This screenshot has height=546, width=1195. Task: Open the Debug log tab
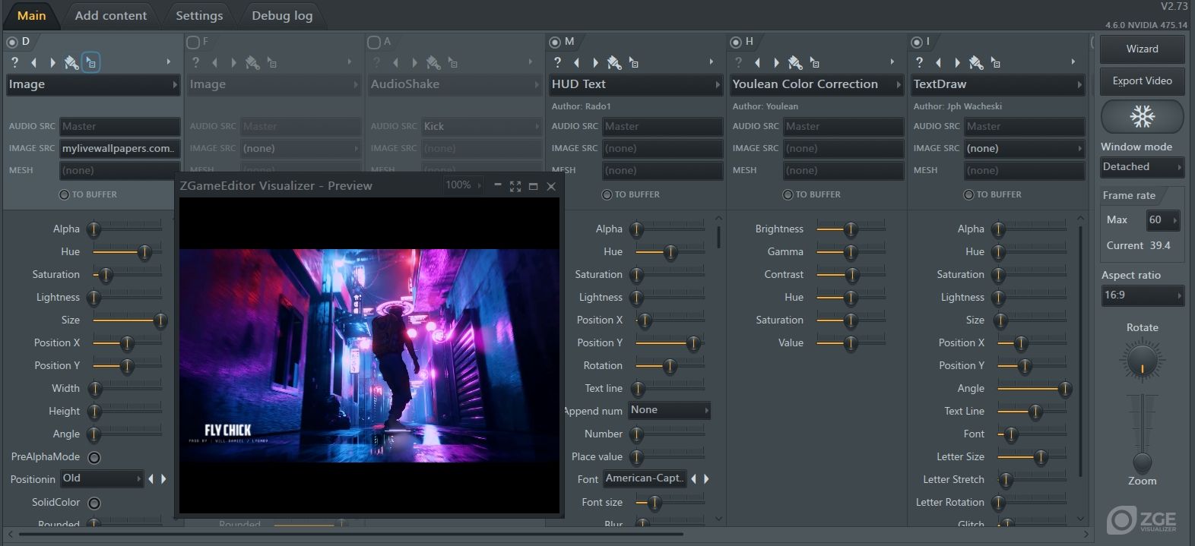282,15
